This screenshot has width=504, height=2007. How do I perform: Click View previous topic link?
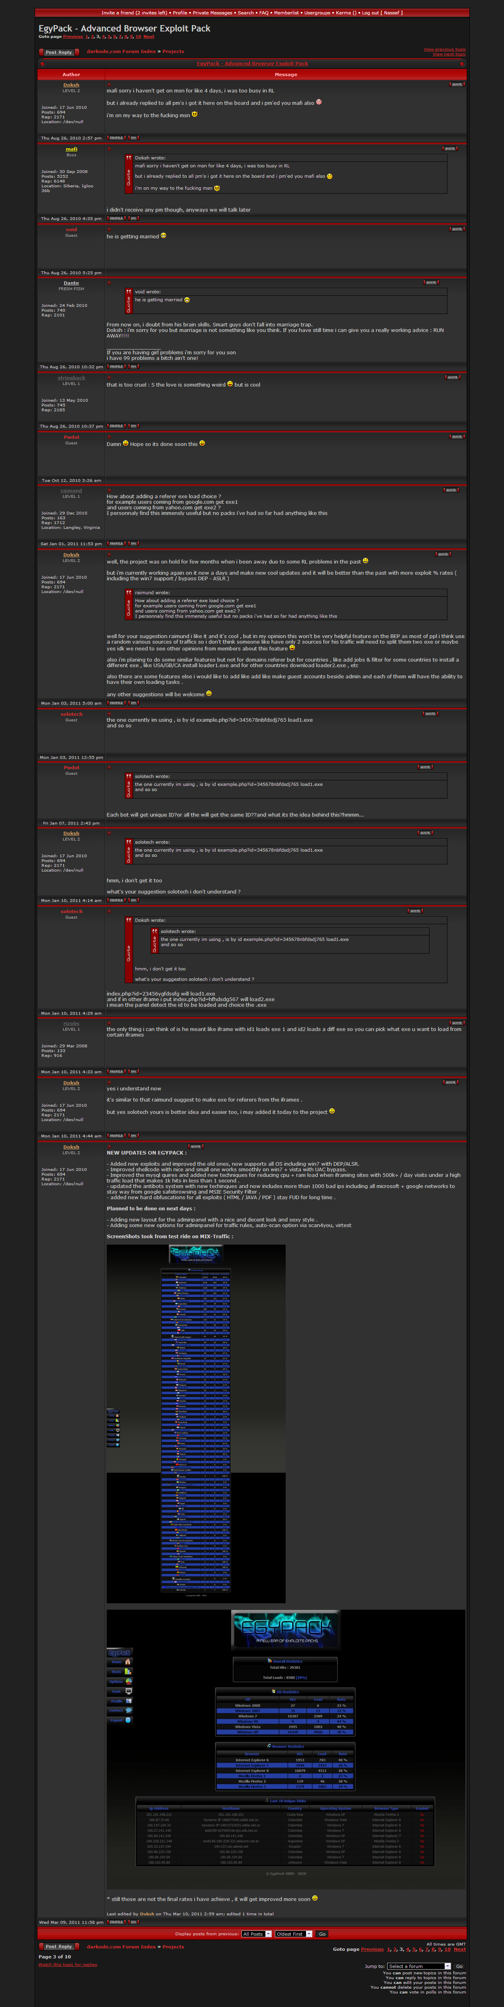pos(444,49)
